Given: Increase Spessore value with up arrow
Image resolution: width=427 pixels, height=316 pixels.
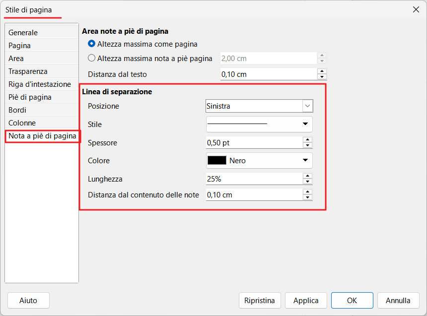Looking at the screenshot, I should click(x=307, y=139).
